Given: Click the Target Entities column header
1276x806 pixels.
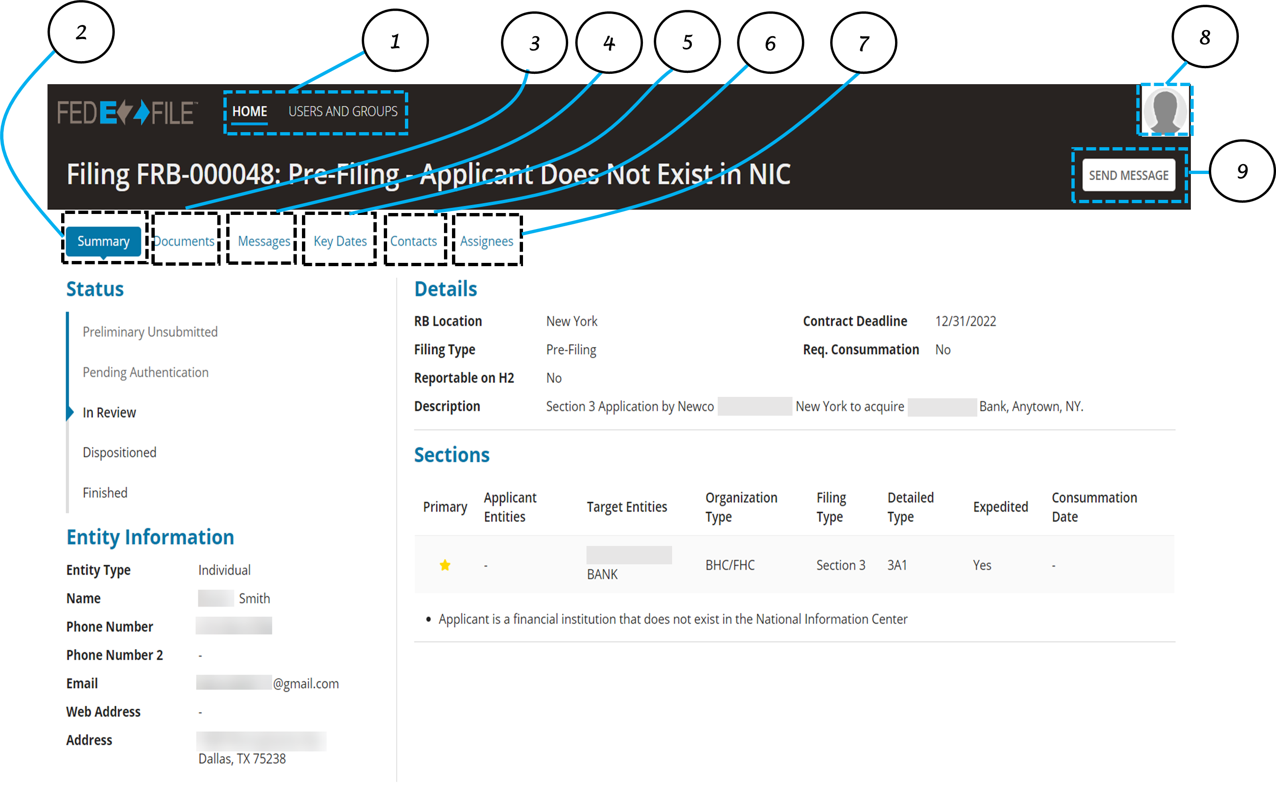Looking at the screenshot, I should click(627, 507).
